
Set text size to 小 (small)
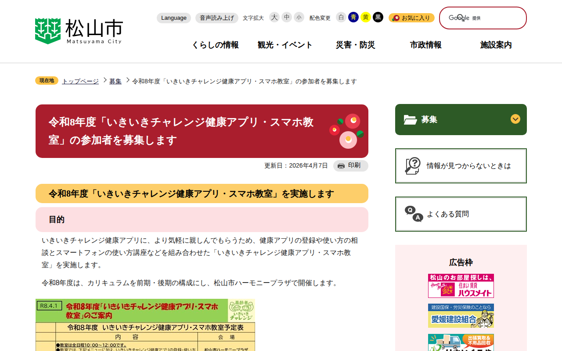[299, 17]
